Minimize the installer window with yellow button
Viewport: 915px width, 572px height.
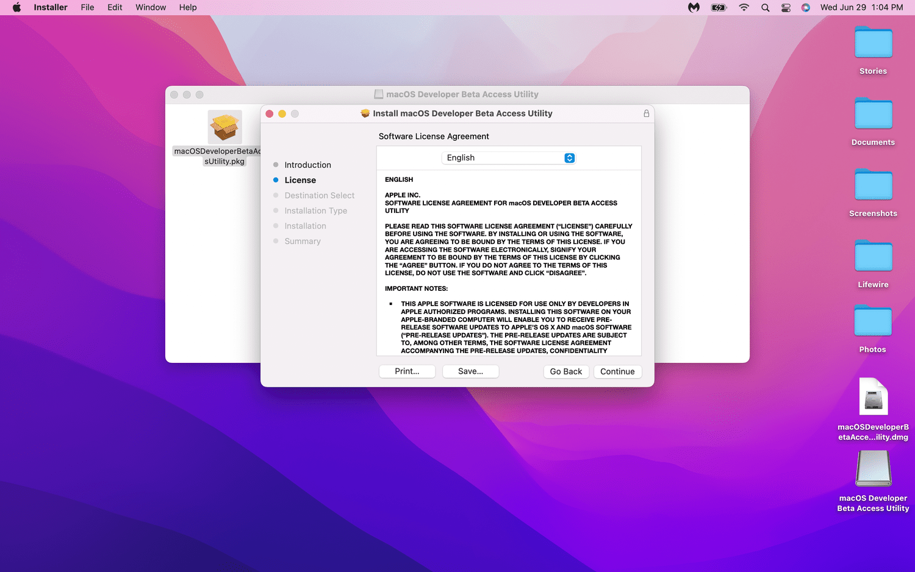click(x=282, y=114)
